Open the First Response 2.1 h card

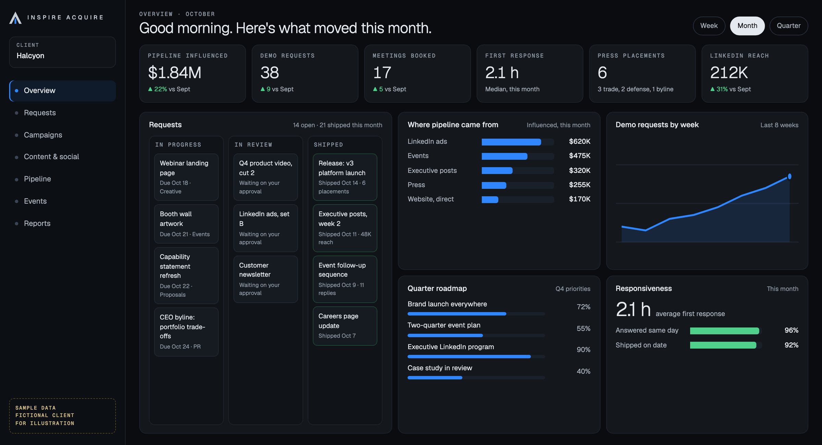(530, 74)
